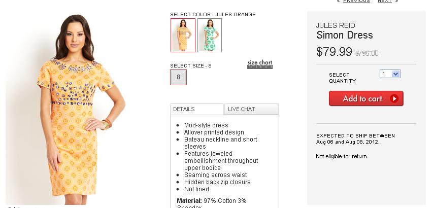The width and height of the screenshot is (434, 208).
Task: Click the Select Quantity label
Action: 342,78
